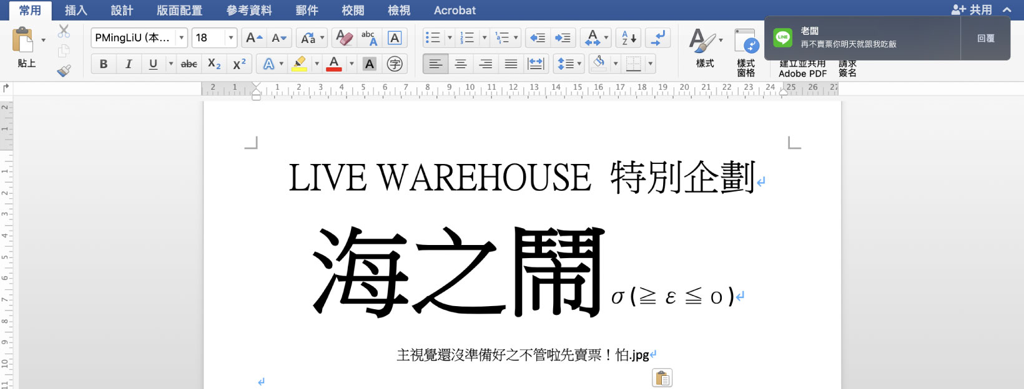Click the 貼上 paste clipboard icon

[x=23, y=40]
